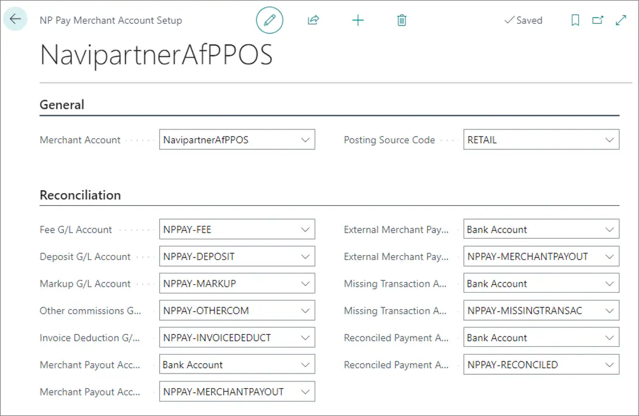The image size is (639, 416).
Task: Open the Share icon
Action: pos(313,20)
